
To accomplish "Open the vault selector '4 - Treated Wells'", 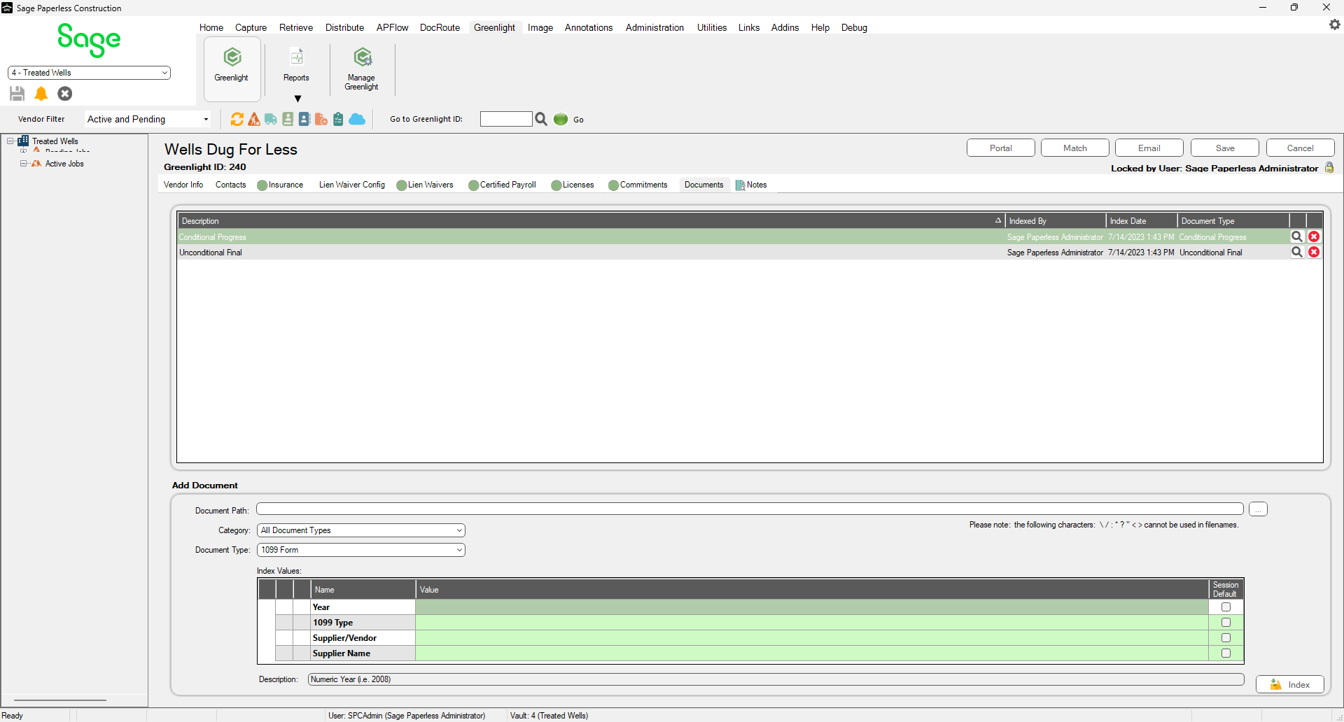I will (89, 73).
